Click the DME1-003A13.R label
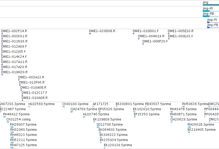 pyautogui.click(x=31, y=77)
